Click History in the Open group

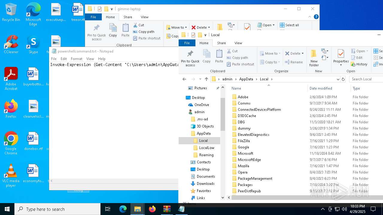pos(359,64)
